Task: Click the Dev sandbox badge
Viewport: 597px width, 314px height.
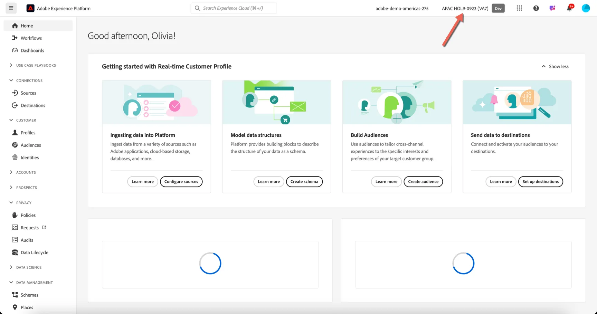Action: pyautogui.click(x=498, y=8)
